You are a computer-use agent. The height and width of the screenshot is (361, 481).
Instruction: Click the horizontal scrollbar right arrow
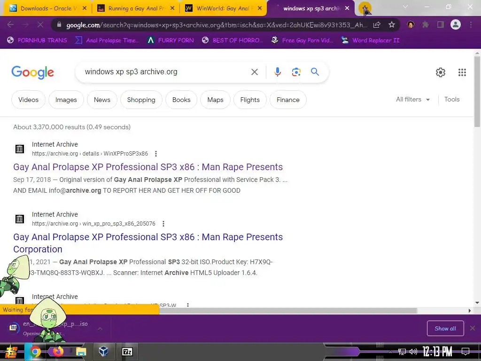(x=469, y=310)
